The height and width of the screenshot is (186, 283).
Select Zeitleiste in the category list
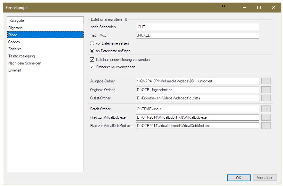click(x=15, y=49)
